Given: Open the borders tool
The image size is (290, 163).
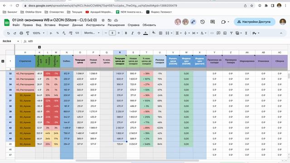Looking at the screenshot, I should pos(160,33).
